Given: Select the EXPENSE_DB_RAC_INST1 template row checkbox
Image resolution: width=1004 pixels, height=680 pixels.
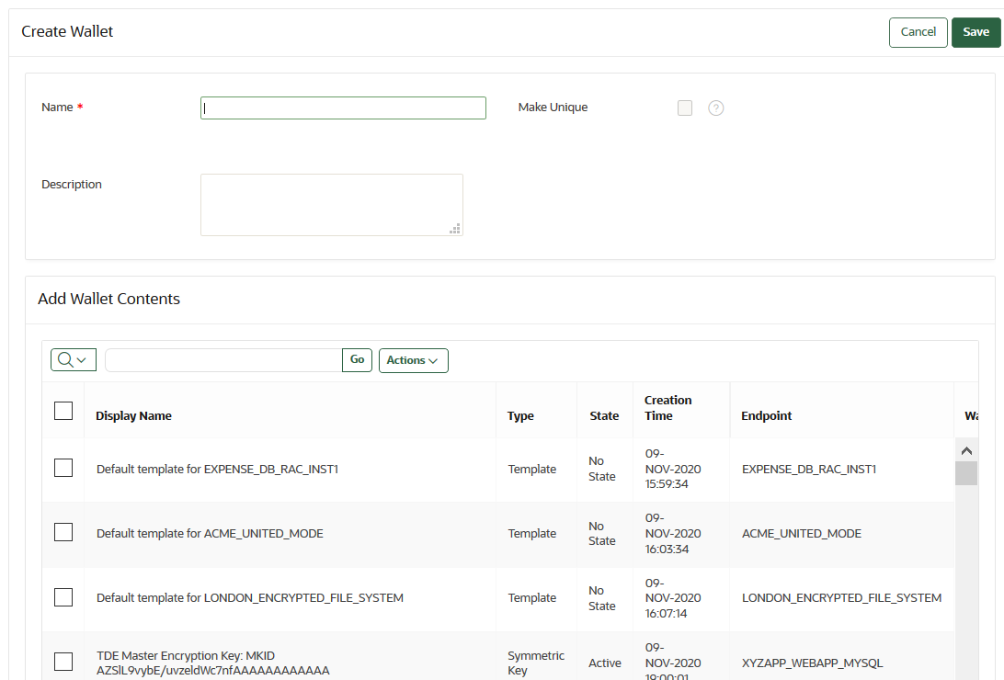Looking at the screenshot, I should tap(63, 468).
